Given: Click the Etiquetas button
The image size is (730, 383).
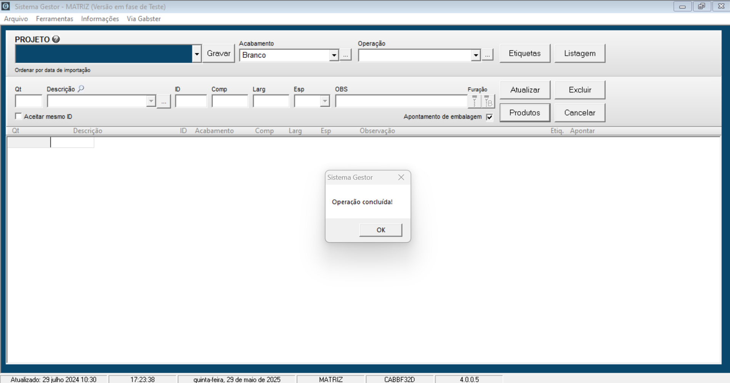Looking at the screenshot, I should coord(525,53).
